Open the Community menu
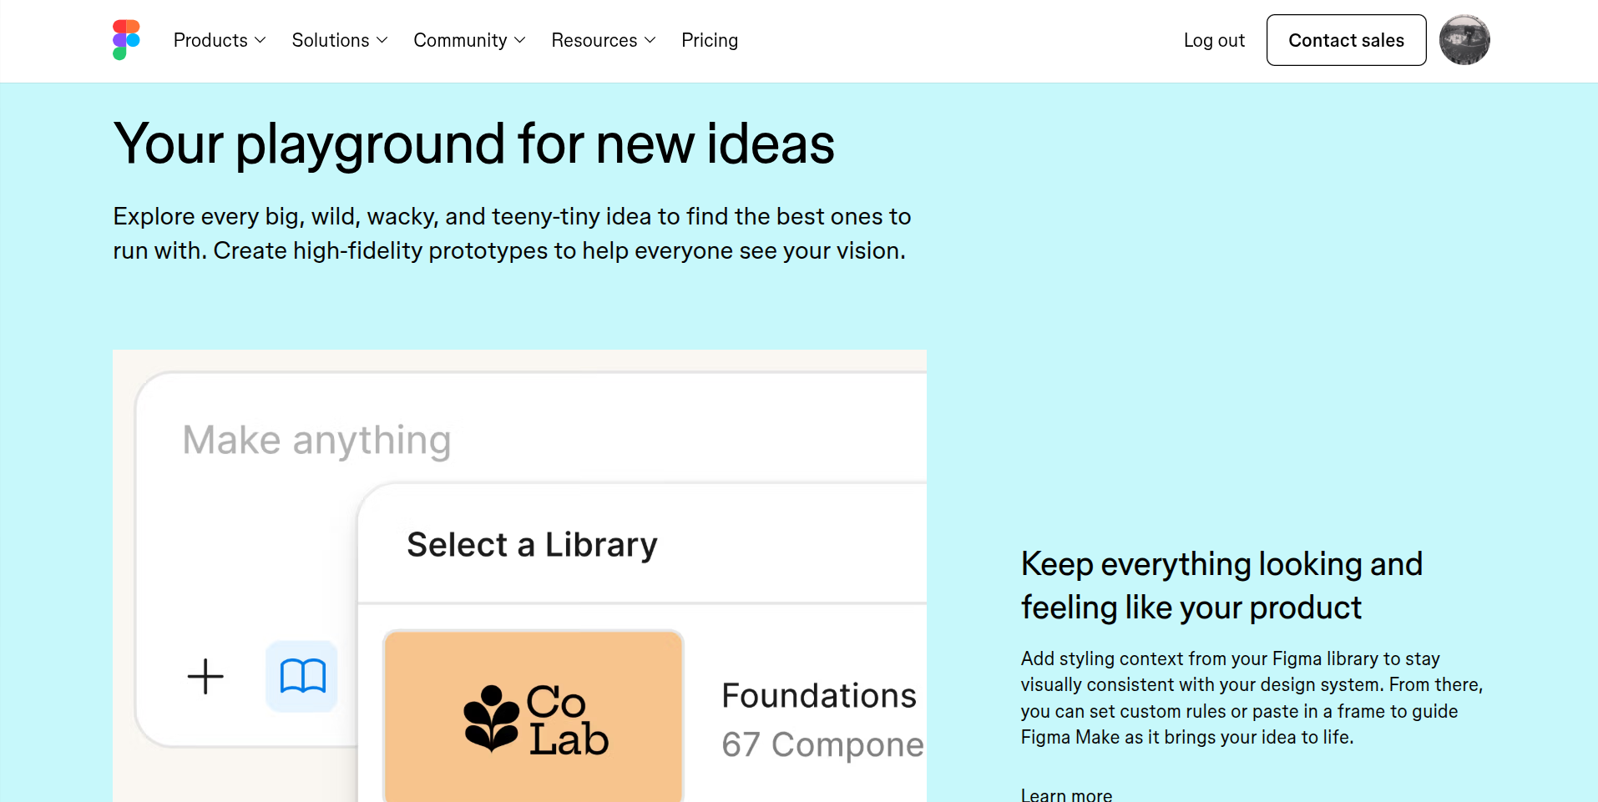 coord(460,40)
